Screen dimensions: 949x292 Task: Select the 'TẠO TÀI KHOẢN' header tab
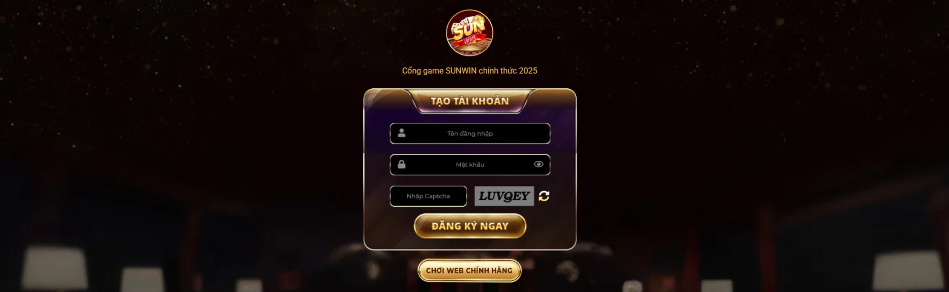coord(470,101)
